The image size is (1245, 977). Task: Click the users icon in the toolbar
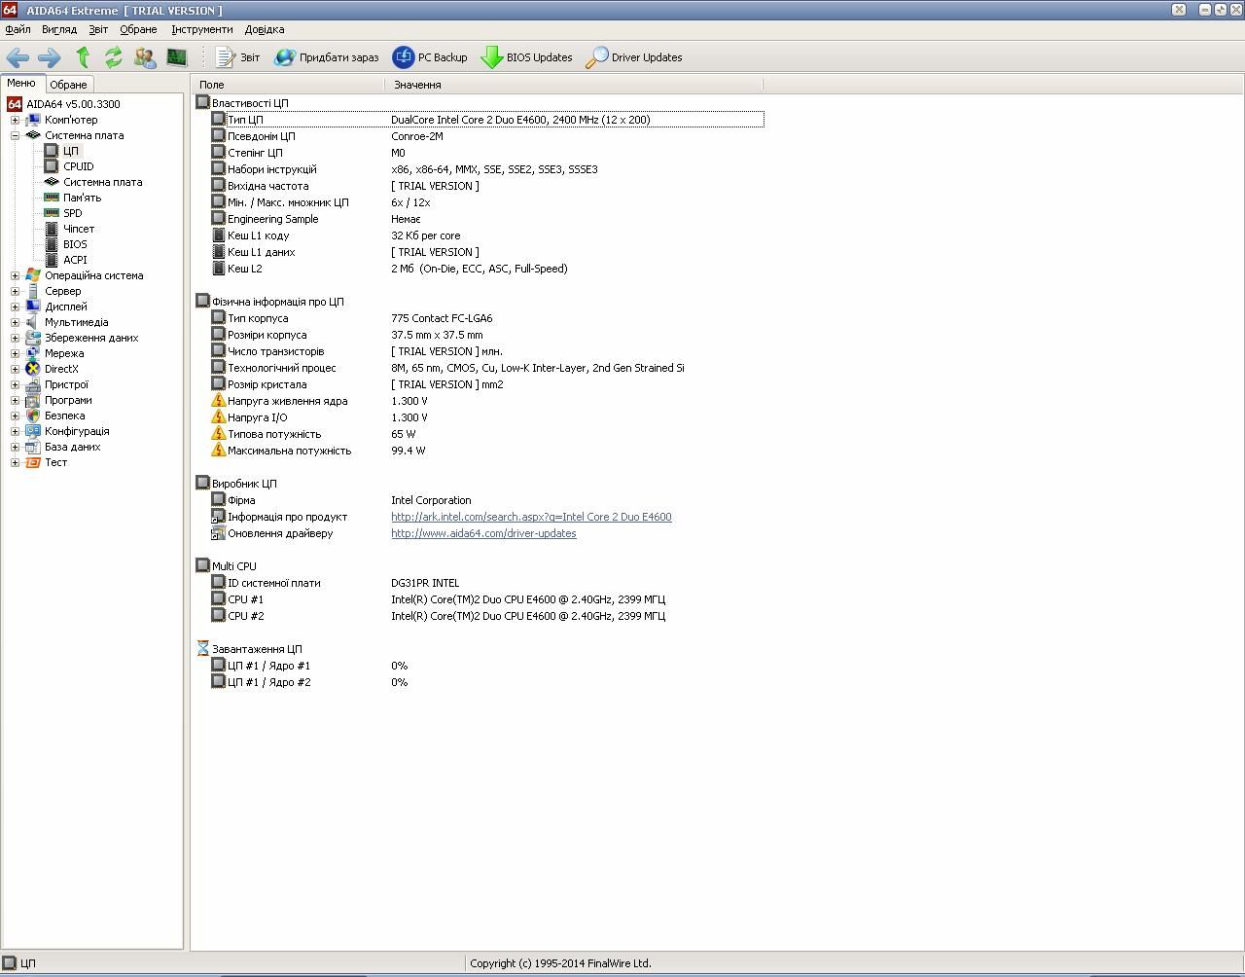point(145,57)
